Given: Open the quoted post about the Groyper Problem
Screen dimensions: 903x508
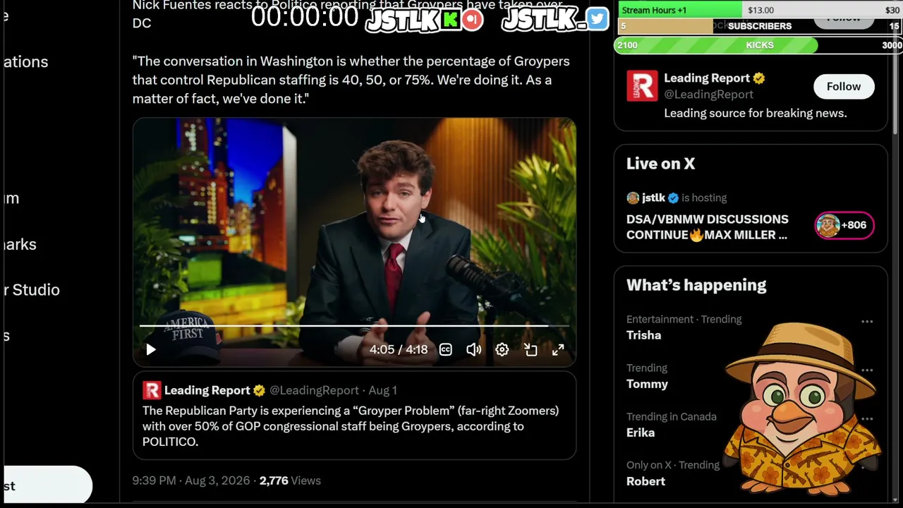Looking at the screenshot, I should tap(354, 416).
